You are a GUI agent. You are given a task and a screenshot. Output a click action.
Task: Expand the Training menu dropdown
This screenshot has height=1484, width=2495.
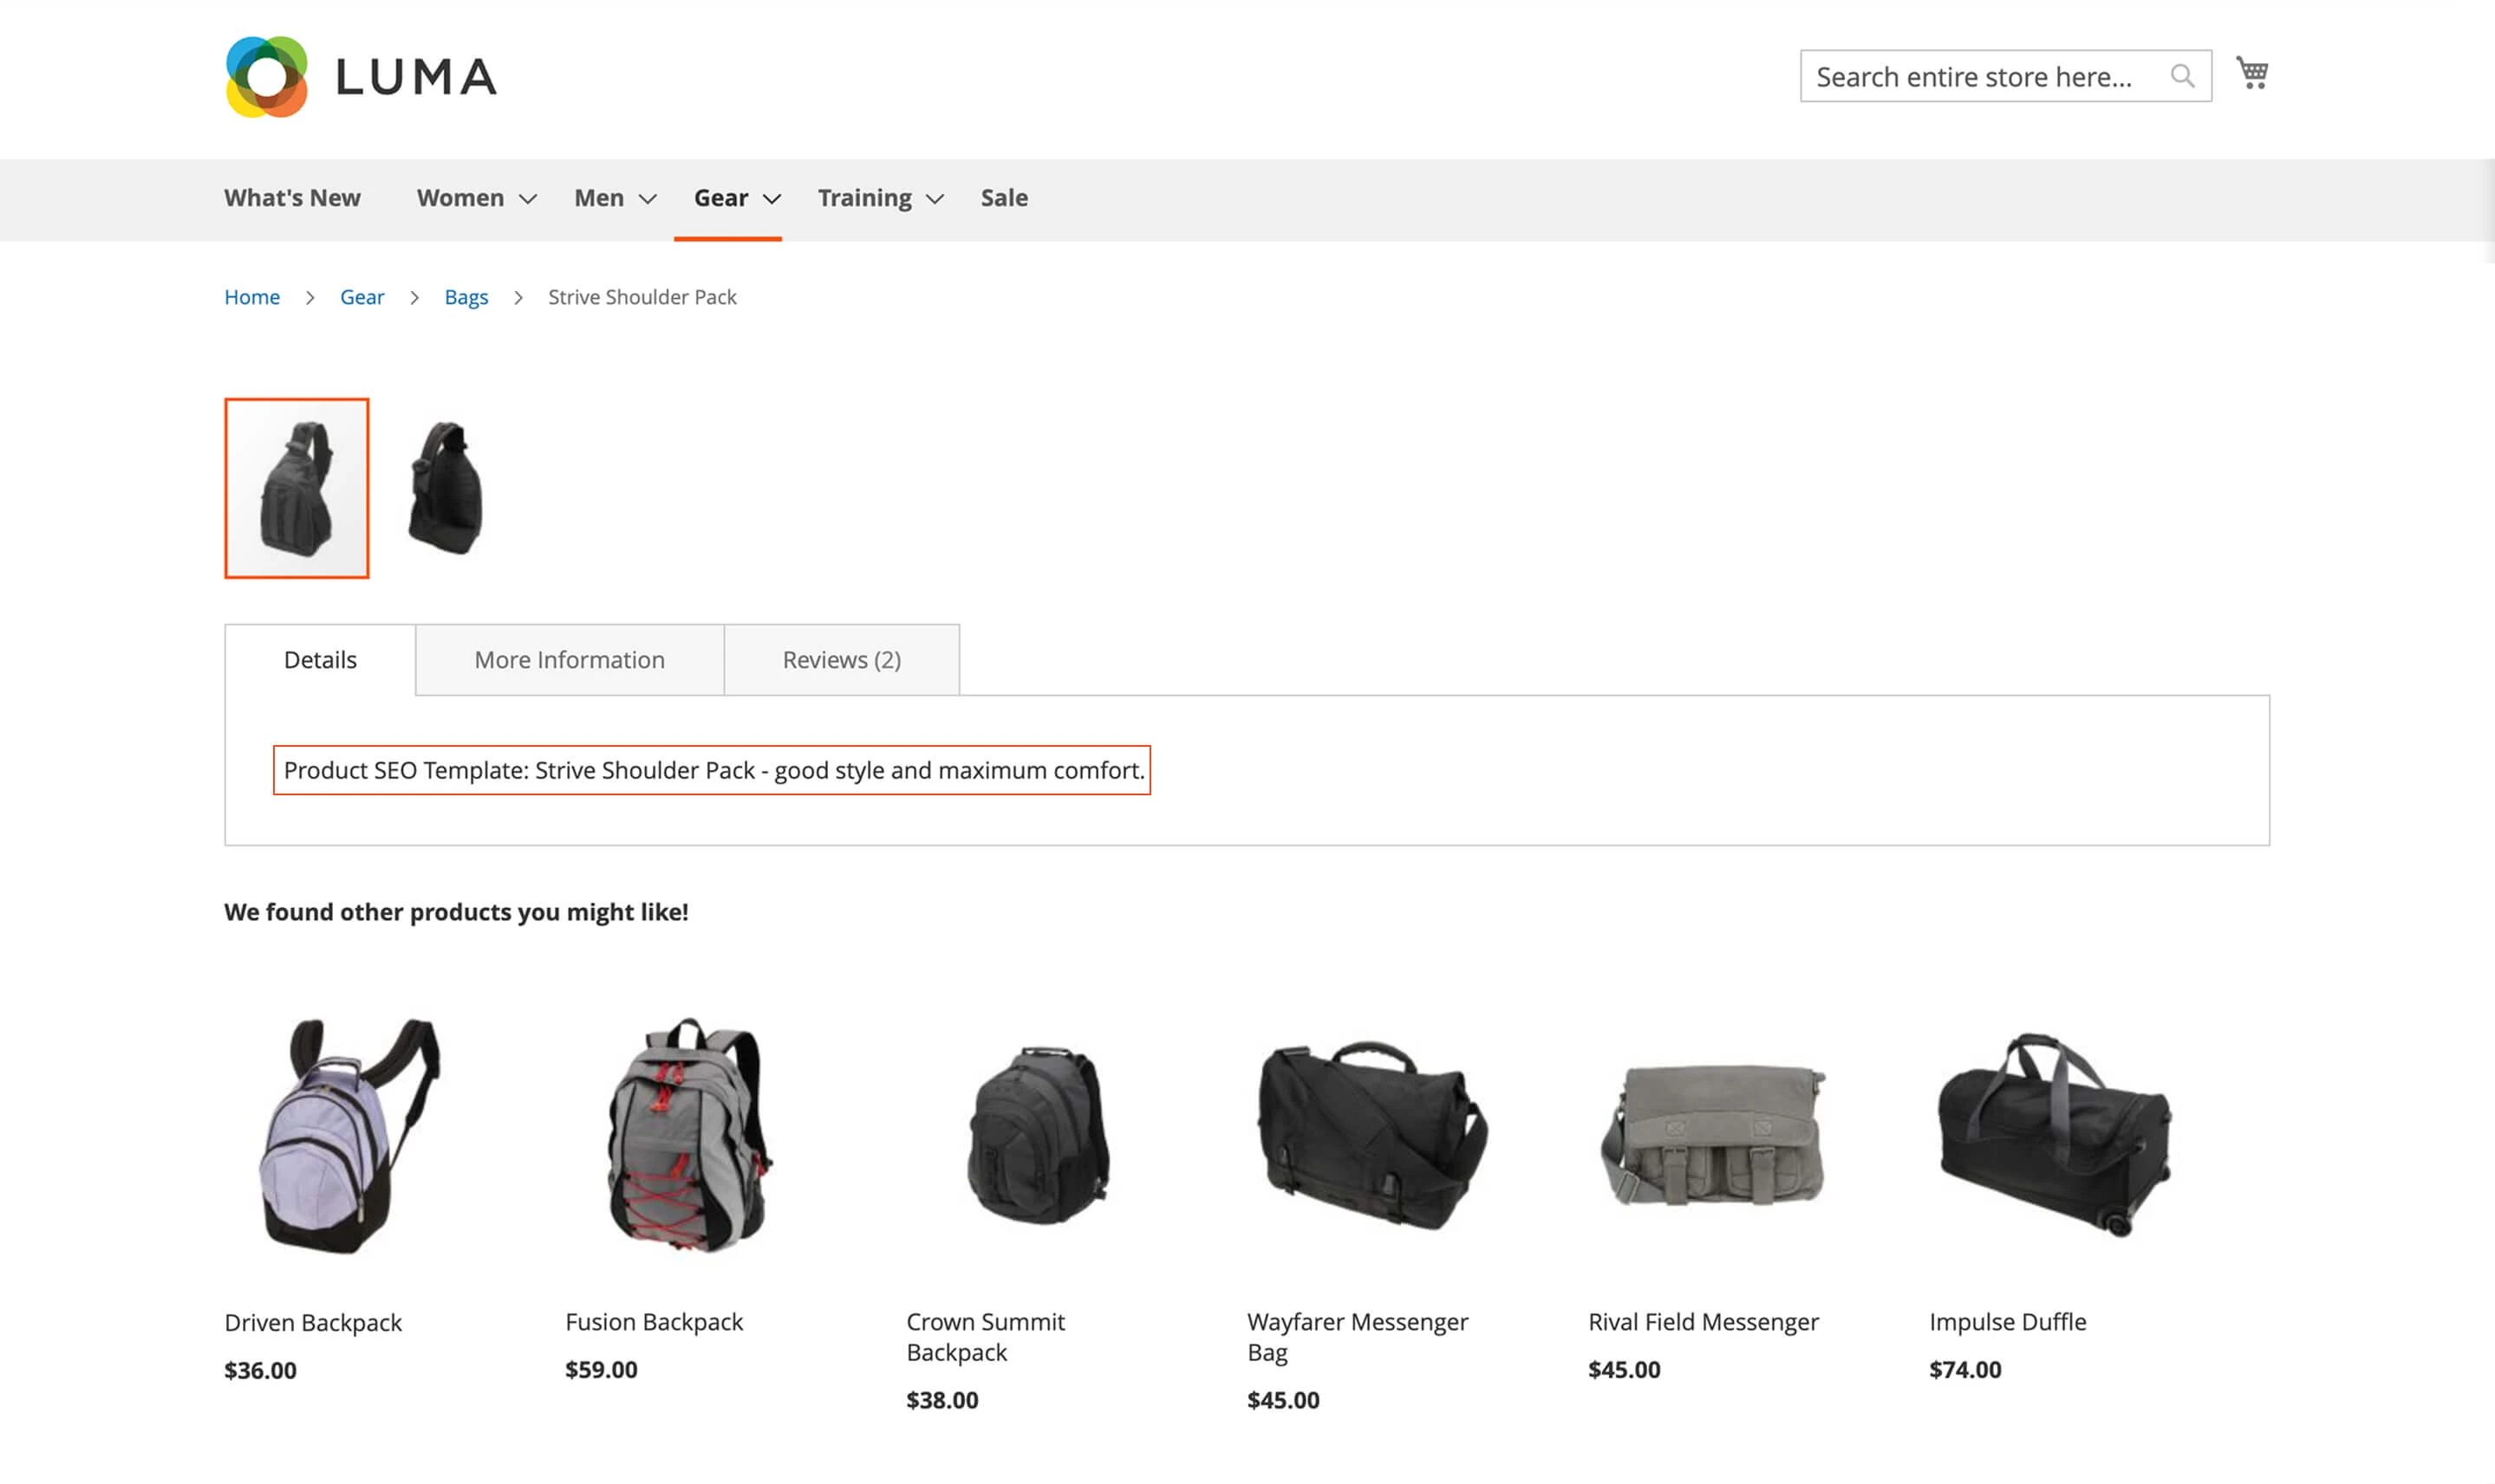pyautogui.click(x=865, y=198)
